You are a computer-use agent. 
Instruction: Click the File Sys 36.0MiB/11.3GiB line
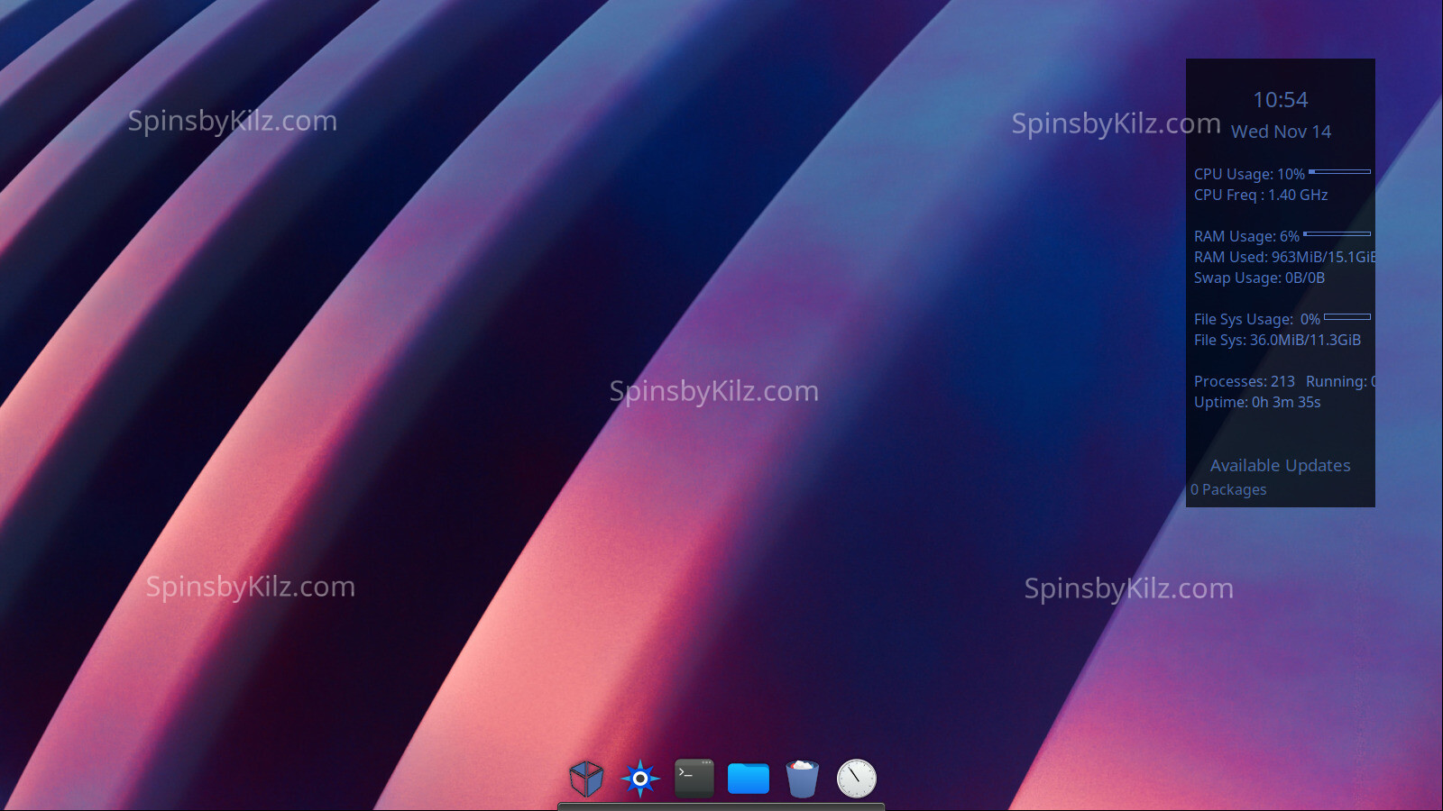(x=1277, y=341)
